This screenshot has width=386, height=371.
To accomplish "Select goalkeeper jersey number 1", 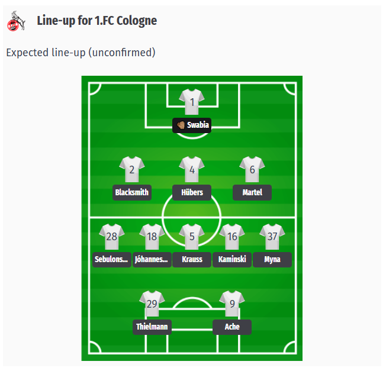I will point(192,102).
